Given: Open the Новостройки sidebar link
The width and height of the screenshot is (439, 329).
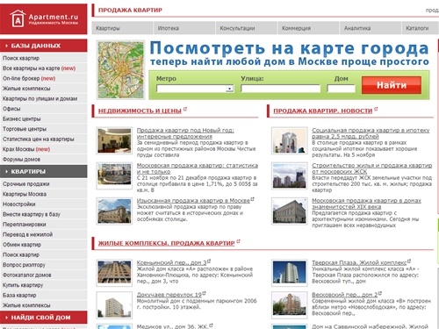Looking at the screenshot, I should [x=19, y=204].
